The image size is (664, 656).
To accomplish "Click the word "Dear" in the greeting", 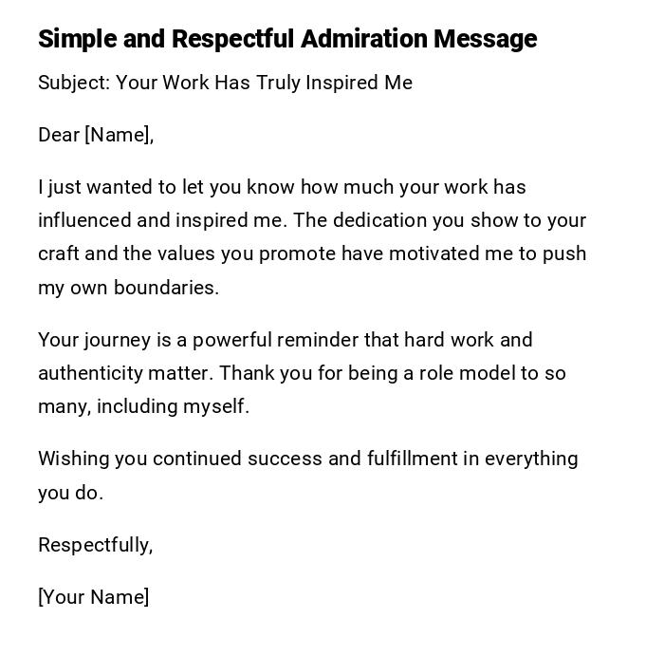I will [x=59, y=135].
